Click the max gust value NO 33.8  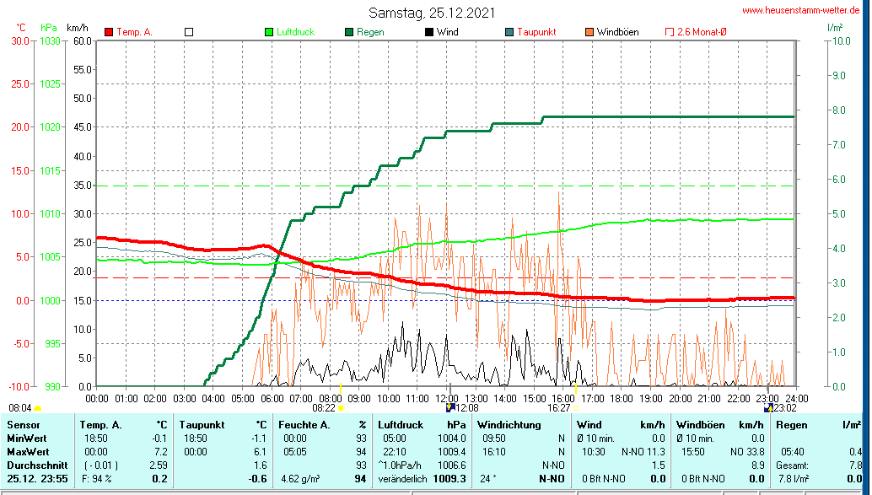click(747, 452)
